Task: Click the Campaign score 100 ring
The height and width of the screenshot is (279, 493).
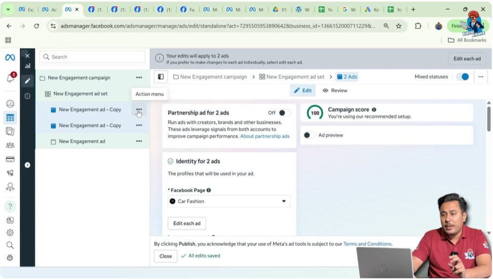Action: (315, 113)
